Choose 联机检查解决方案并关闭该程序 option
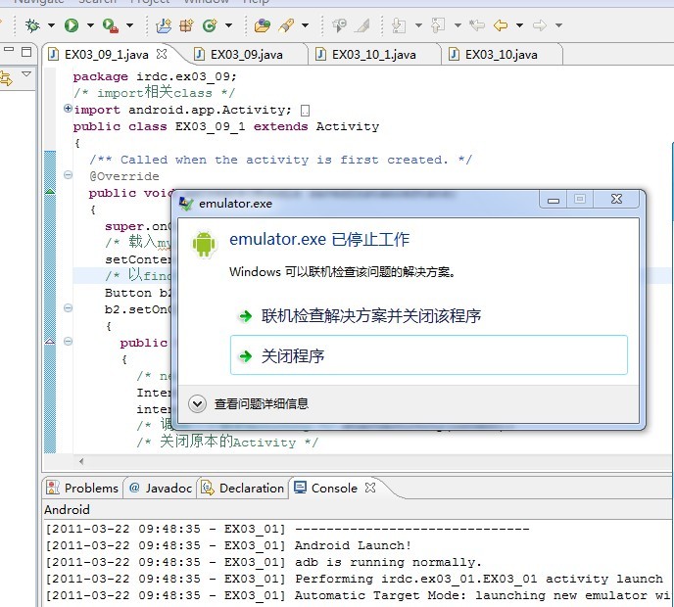Image resolution: width=674 pixels, height=607 pixels. coord(370,316)
